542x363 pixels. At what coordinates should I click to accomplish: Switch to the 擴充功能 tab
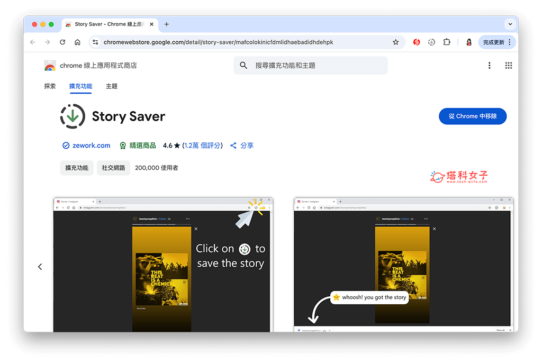[80, 86]
